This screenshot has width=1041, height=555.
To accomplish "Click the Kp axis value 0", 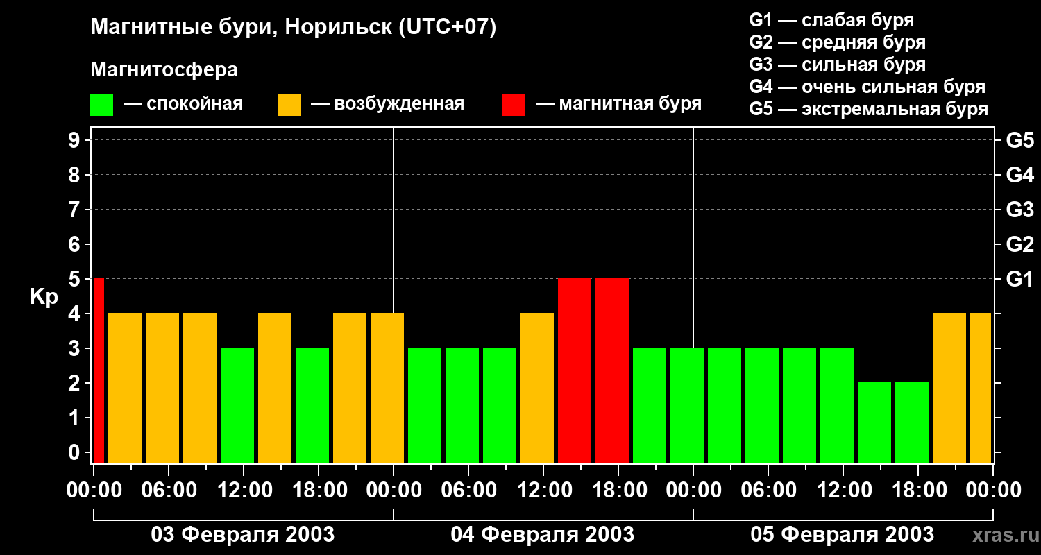I will (76, 452).
